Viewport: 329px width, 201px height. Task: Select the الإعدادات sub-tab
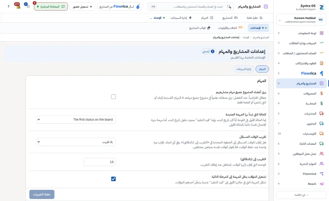pyautogui.click(x=258, y=28)
